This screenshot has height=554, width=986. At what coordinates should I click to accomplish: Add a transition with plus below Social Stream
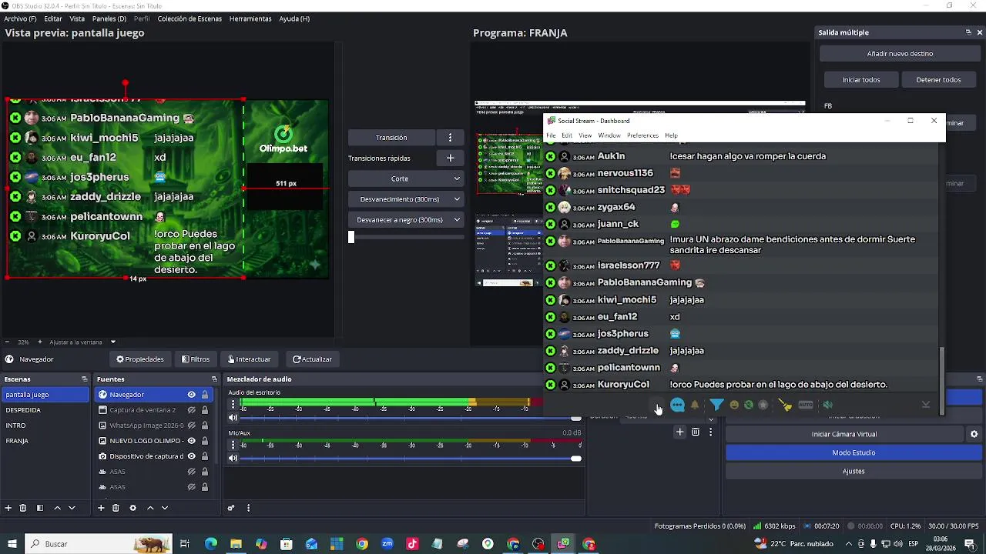(679, 432)
